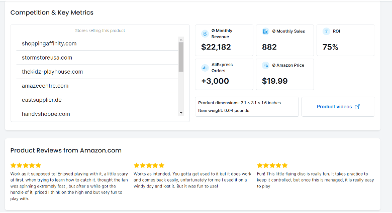Click the store list scroll up arrow
This screenshot has height=213, width=392.
click(181, 40)
